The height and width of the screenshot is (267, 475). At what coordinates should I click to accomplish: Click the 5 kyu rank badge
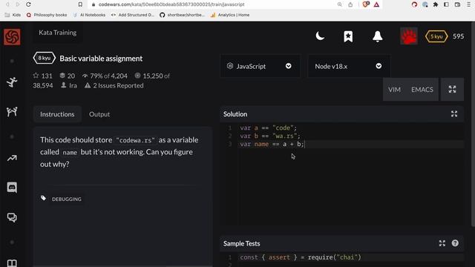436,36
